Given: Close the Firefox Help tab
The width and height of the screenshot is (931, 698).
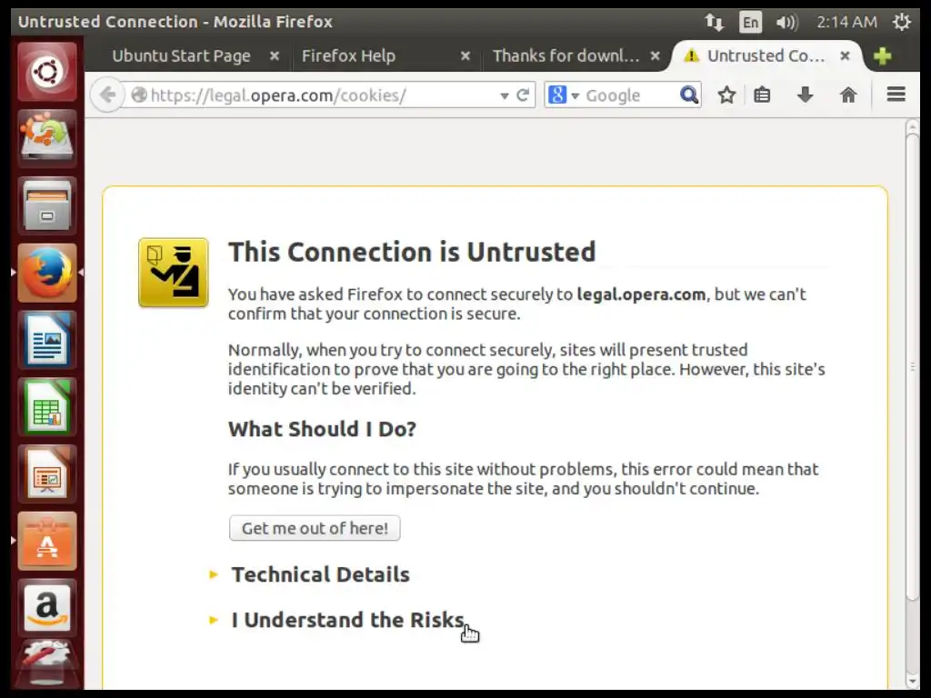Looking at the screenshot, I should [x=465, y=55].
